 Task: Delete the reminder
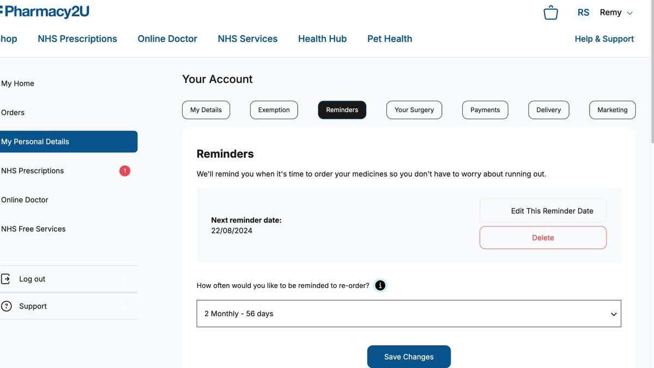tap(543, 238)
